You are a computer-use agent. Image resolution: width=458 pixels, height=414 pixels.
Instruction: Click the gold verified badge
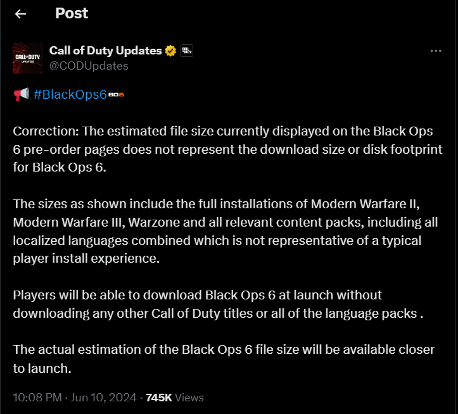click(x=171, y=51)
